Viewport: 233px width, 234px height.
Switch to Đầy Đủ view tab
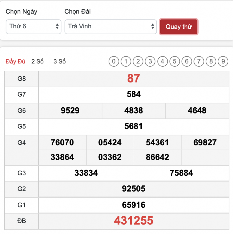click(16, 61)
